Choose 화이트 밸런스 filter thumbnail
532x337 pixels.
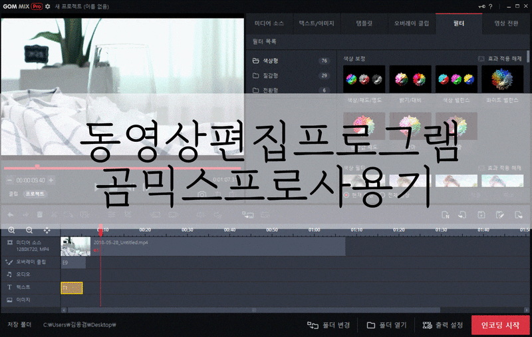click(503, 79)
